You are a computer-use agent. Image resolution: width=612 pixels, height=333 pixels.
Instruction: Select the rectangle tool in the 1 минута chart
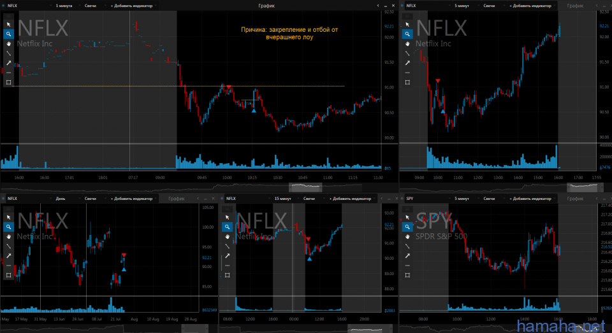click(x=8, y=82)
